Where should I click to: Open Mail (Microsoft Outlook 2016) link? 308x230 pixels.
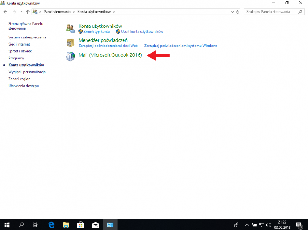coord(110,55)
